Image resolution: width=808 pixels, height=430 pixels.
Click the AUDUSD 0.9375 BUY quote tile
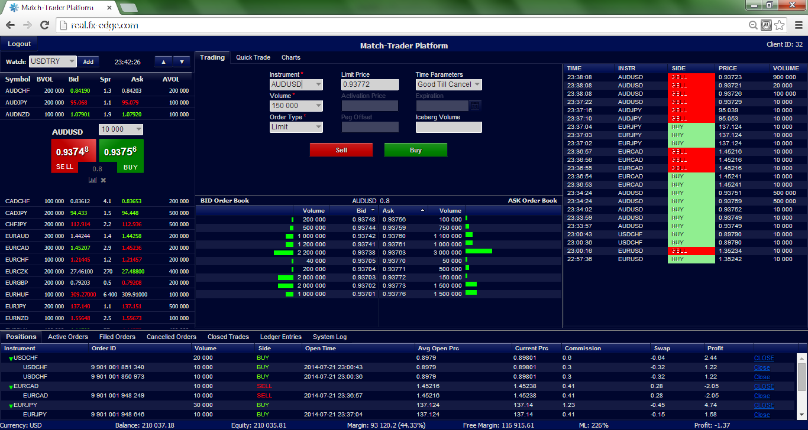[x=121, y=155]
